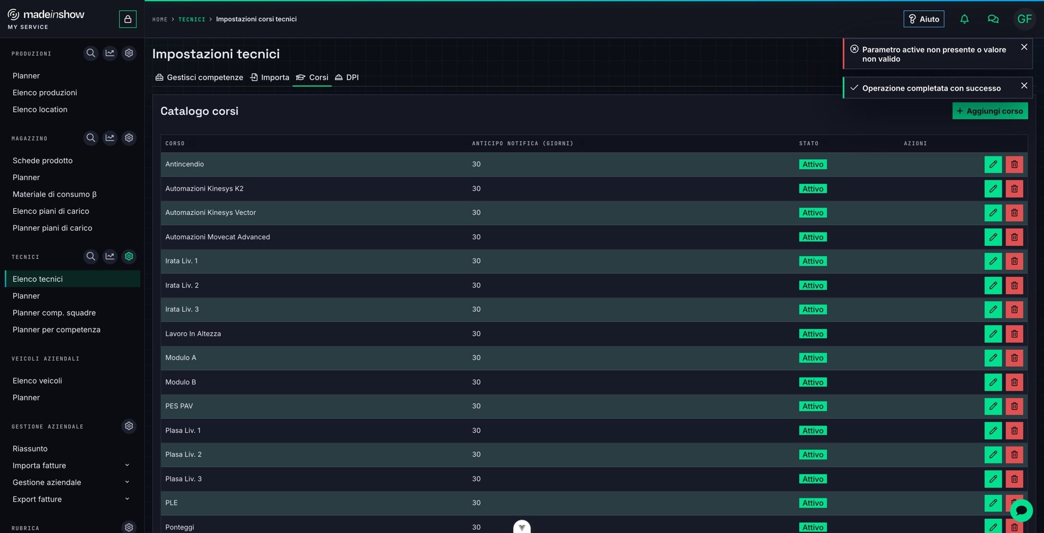Viewport: 1044px width, 533px height.
Task: Open Gestione Aziendale settings gear
Action: (129, 426)
